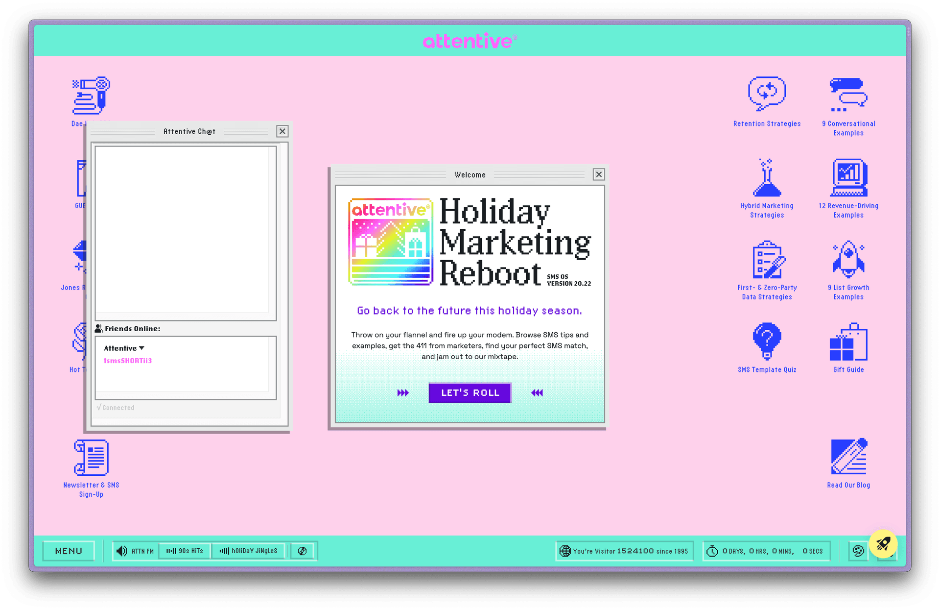Open the MENU button in taskbar
The height and width of the screenshot is (610, 940).
pos(69,551)
